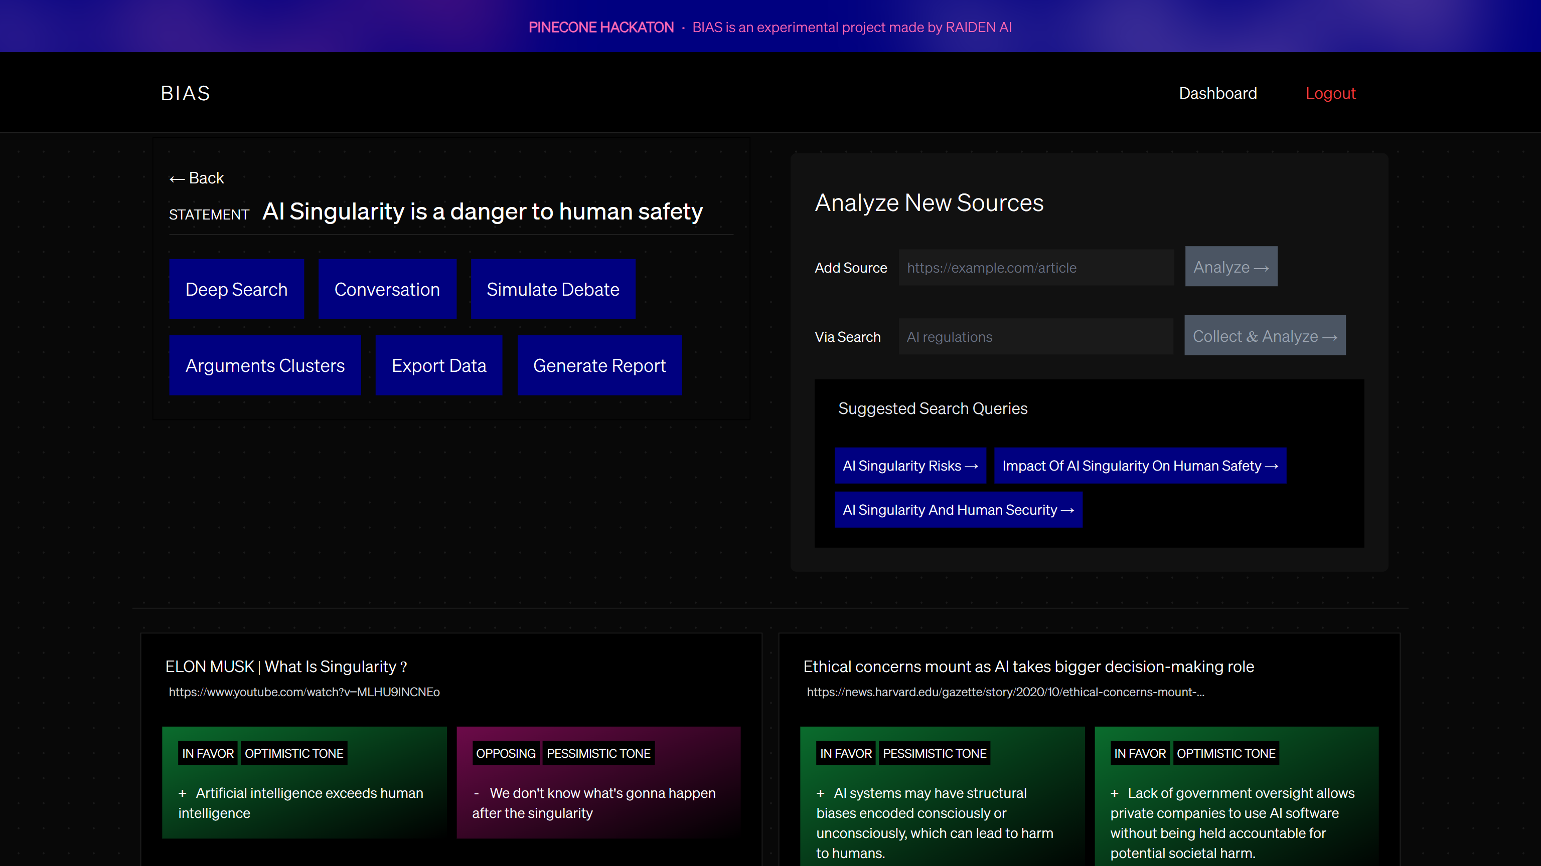Focus the Add Source URL field
Viewport: 1541px width, 866px height.
pos(1035,268)
